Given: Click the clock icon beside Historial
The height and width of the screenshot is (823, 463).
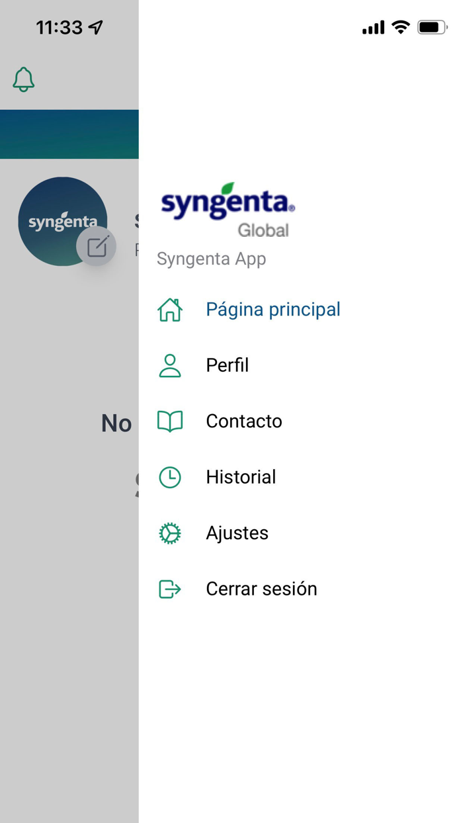Looking at the screenshot, I should click(170, 476).
